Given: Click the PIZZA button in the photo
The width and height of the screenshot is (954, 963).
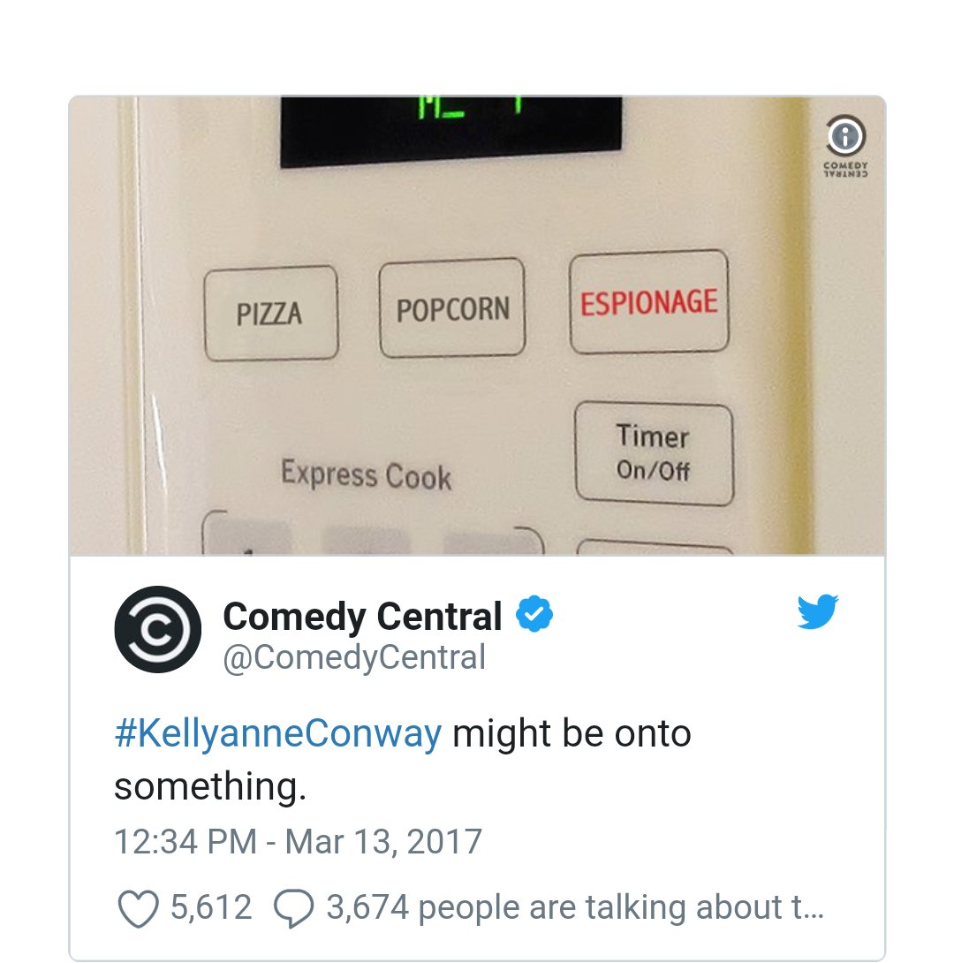Looking at the screenshot, I should 270,314.
